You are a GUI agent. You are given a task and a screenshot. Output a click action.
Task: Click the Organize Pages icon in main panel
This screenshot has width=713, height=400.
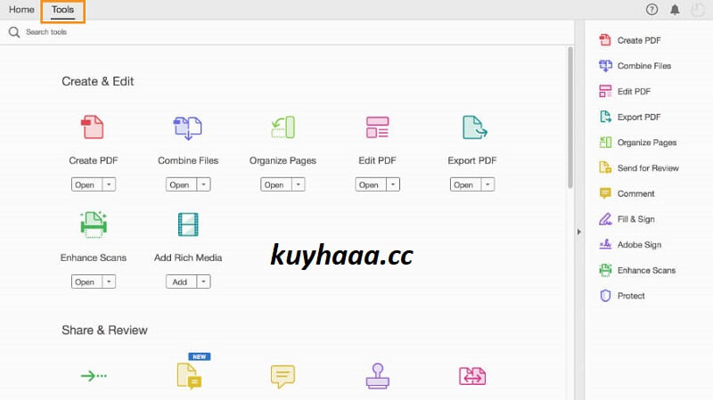(283, 127)
